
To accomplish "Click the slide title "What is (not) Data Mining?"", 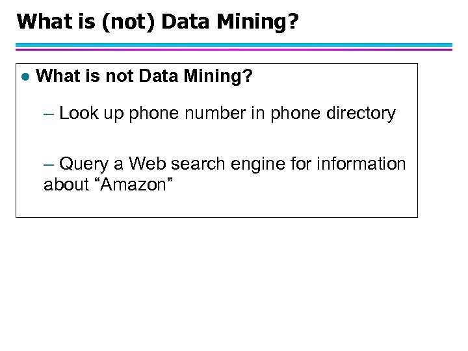I will click(158, 22).
